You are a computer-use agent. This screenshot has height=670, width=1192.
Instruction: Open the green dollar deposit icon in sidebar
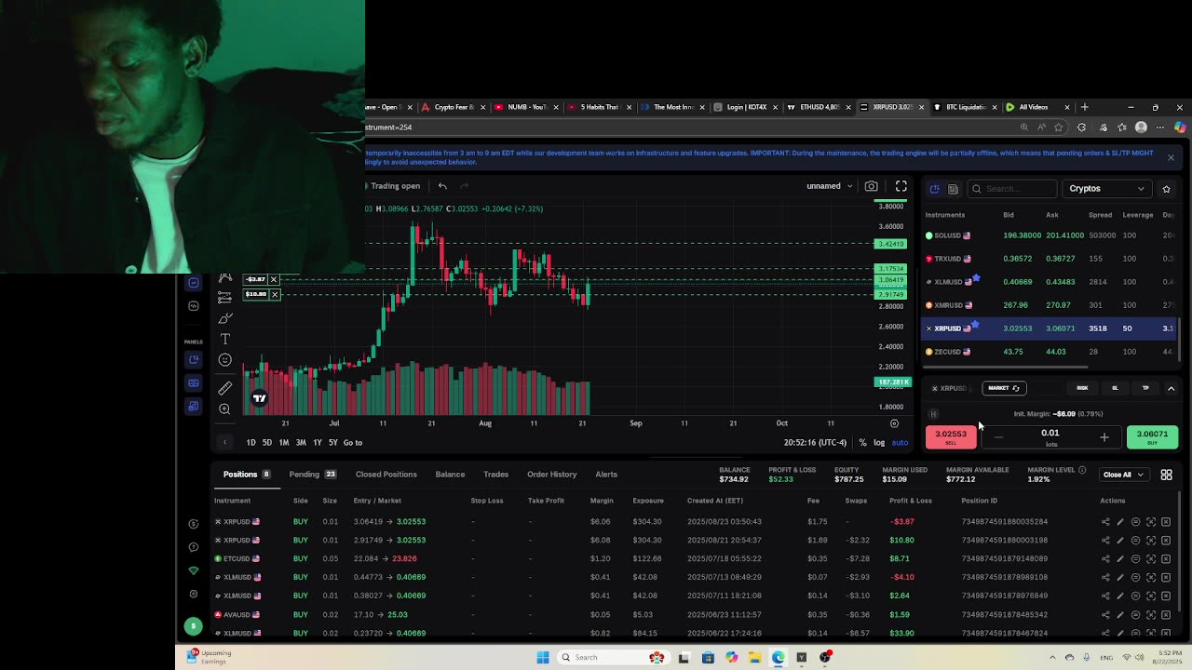click(193, 626)
